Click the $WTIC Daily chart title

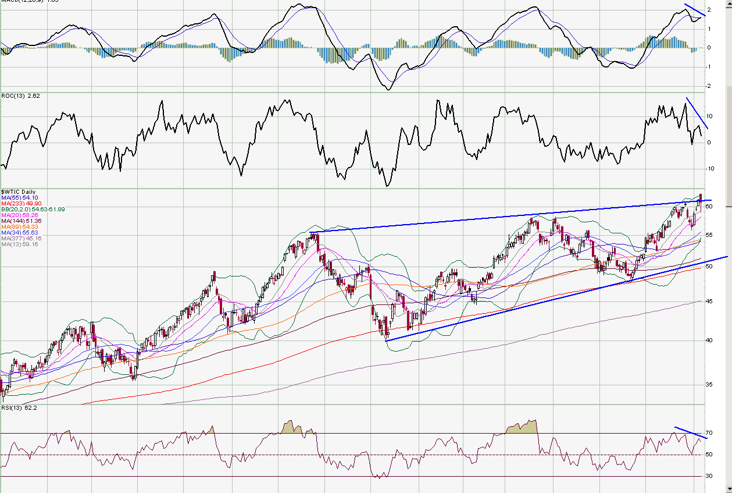18,192
